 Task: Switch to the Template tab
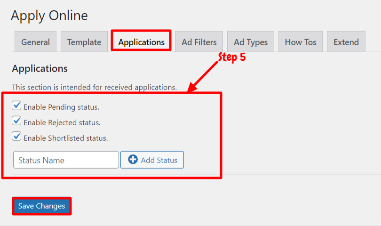point(84,41)
